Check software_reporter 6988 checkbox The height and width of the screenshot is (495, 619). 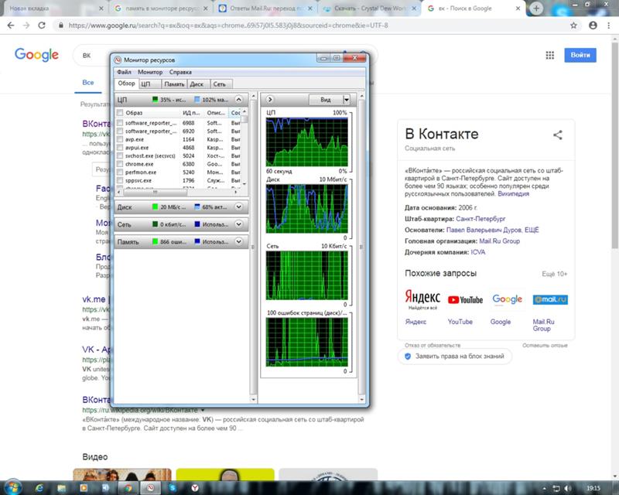pos(120,123)
